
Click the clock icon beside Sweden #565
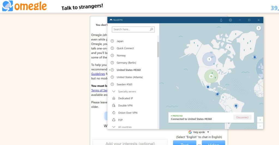tap(112, 84)
